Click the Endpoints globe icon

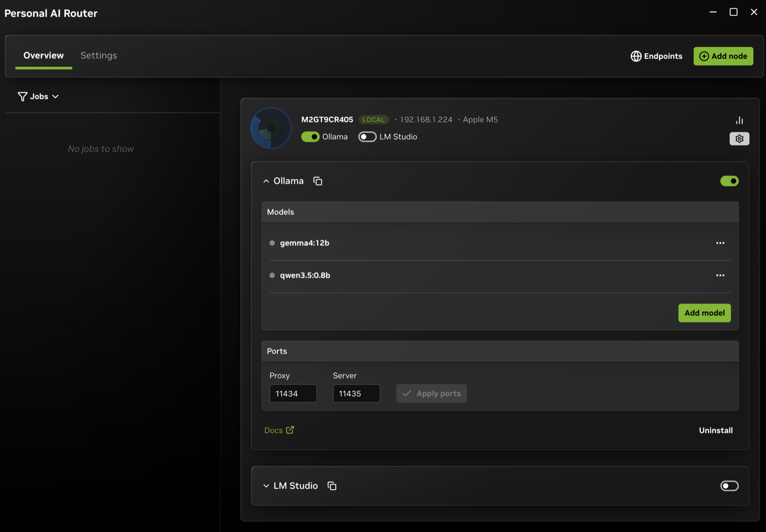click(x=636, y=56)
